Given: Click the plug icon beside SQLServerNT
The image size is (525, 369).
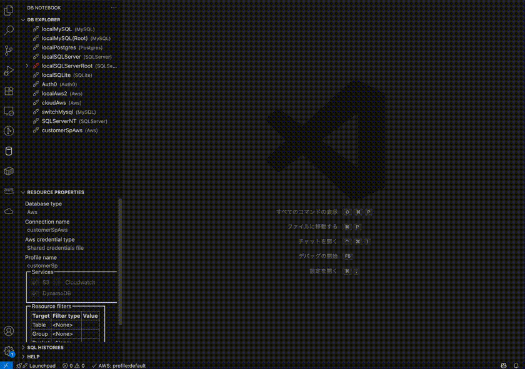Looking at the screenshot, I should click(x=36, y=121).
